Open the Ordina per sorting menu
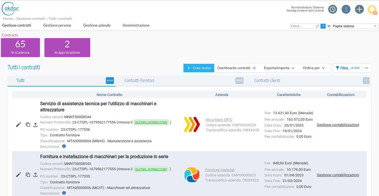 click(x=314, y=68)
